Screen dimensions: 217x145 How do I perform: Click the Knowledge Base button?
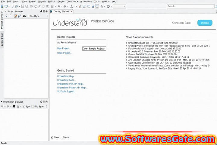tap(181, 23)
